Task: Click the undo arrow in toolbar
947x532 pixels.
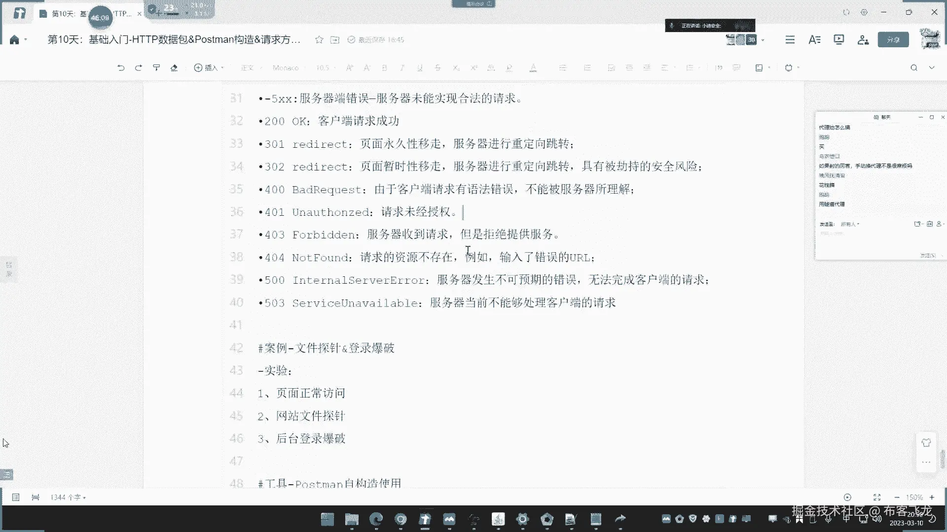Action: click(x=121, y=68)
